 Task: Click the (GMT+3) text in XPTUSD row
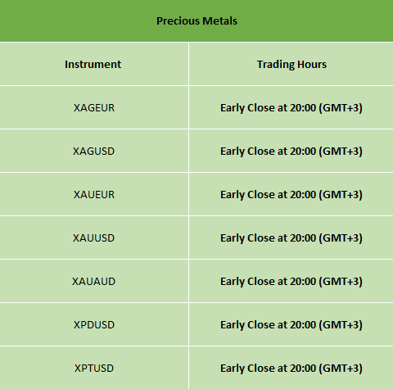[341, 369]
